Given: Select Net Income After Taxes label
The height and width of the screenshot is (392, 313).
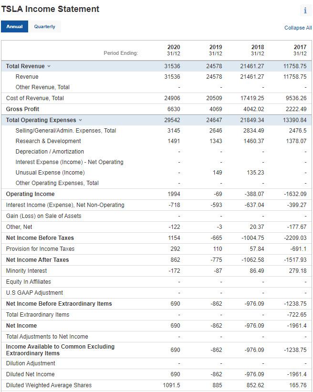Looking at the screenshot, I should [x=37, y=260].
